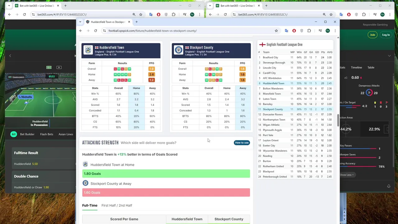The height and width of the screenshot is (224, 398).
Task: Click Stockport County row in league table
Action: tap(295, 109)
